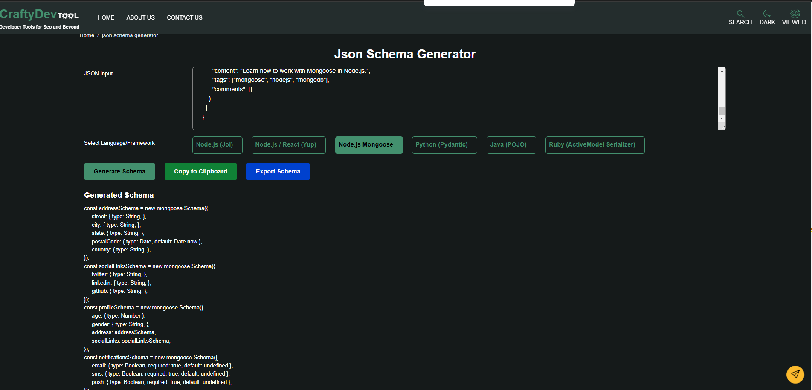
Task: Click the JSON textarea scrollbar thumb
Action: click(722, 111)
